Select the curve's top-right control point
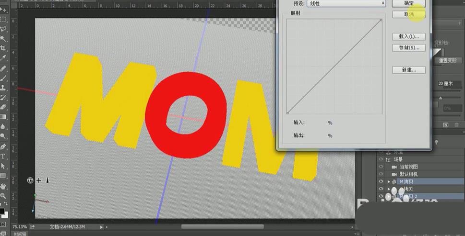This screenshot has height=236, width=465. [x=381, y=21]
